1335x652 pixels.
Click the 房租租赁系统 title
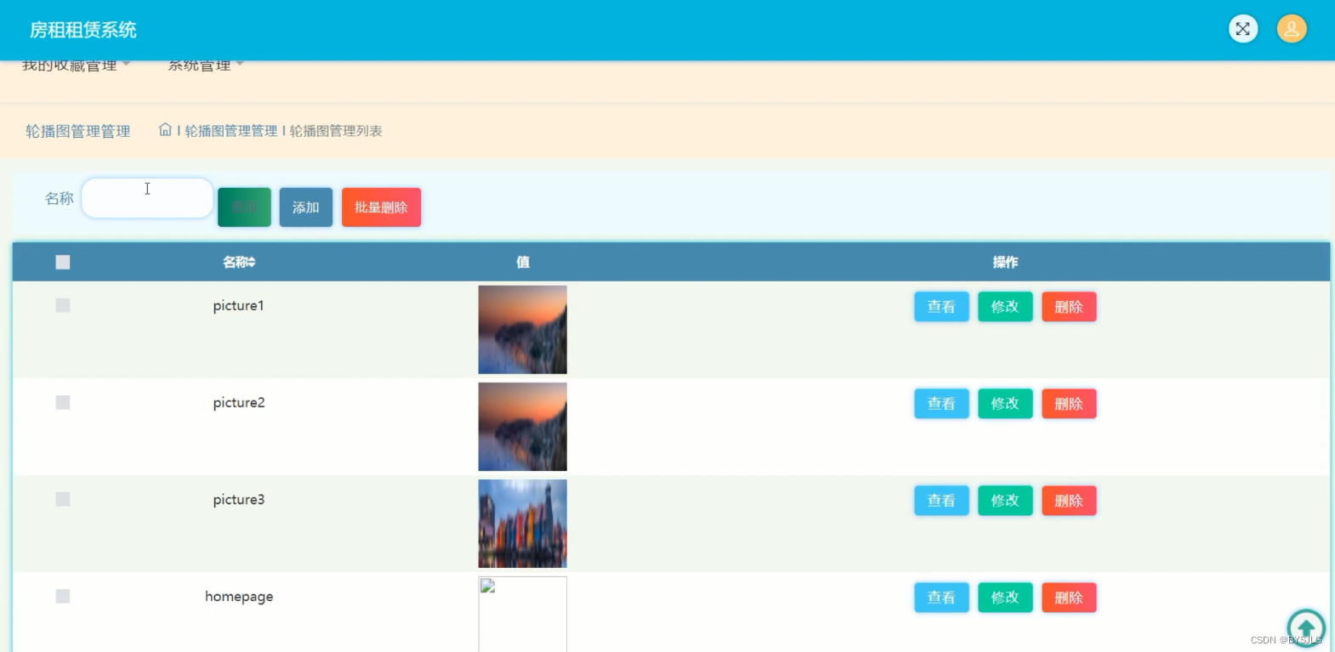83,30
